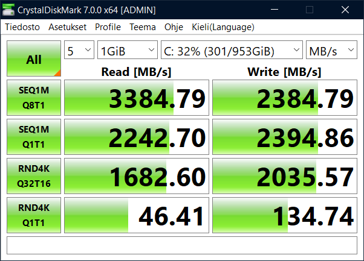Viewport: 364px width, 261px height.
Task: Start the SEQ1M Q8T1 benchmark test
Action: click(34, 98)
